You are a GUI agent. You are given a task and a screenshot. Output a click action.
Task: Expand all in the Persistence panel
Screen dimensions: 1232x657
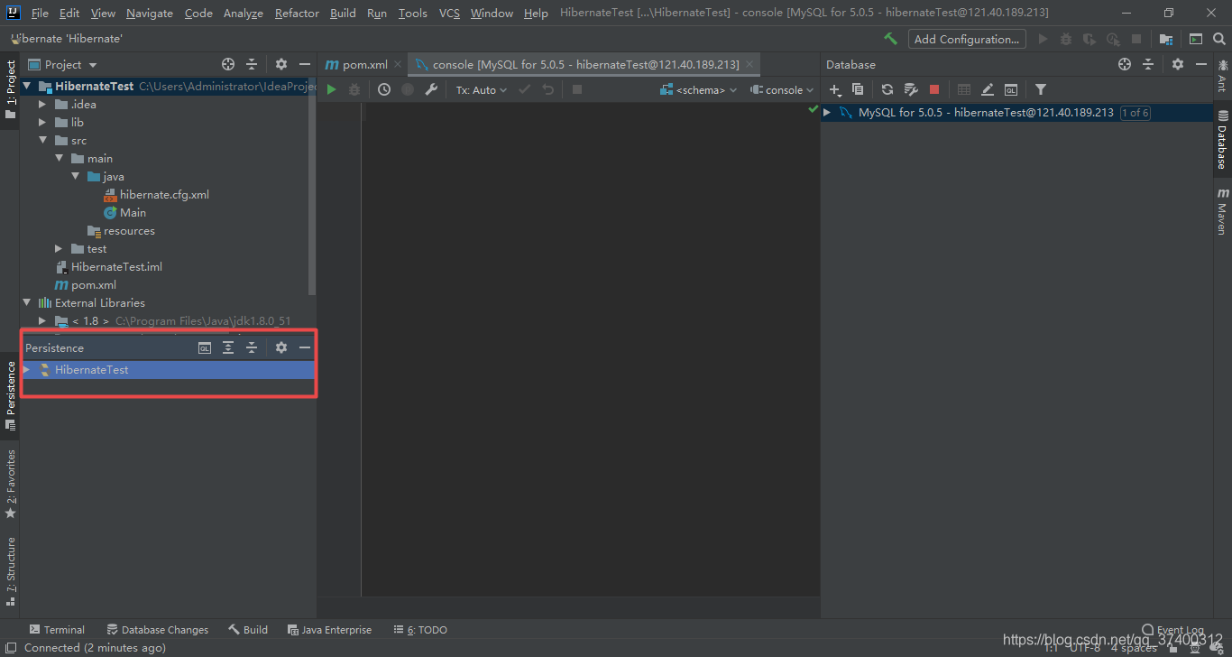coord(228,347)
